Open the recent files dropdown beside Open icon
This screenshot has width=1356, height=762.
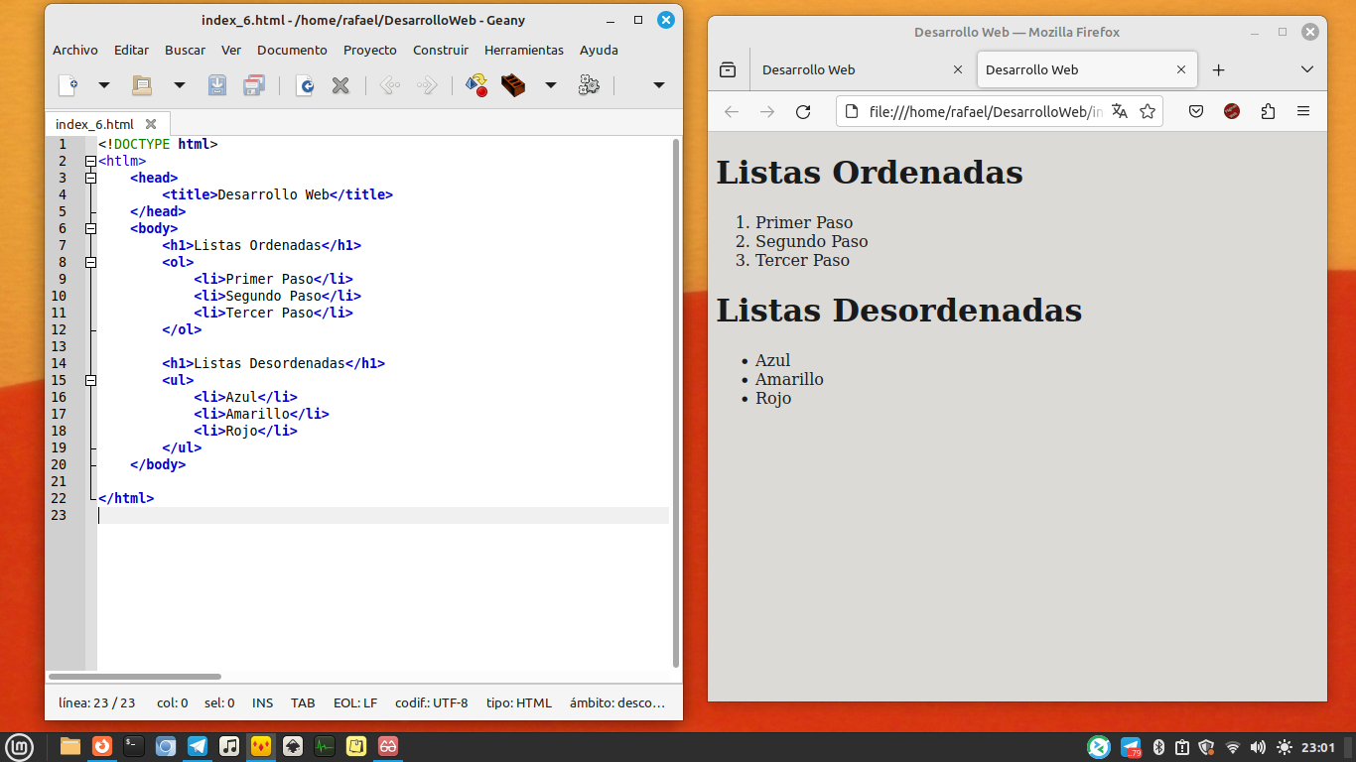coord(180,85)
